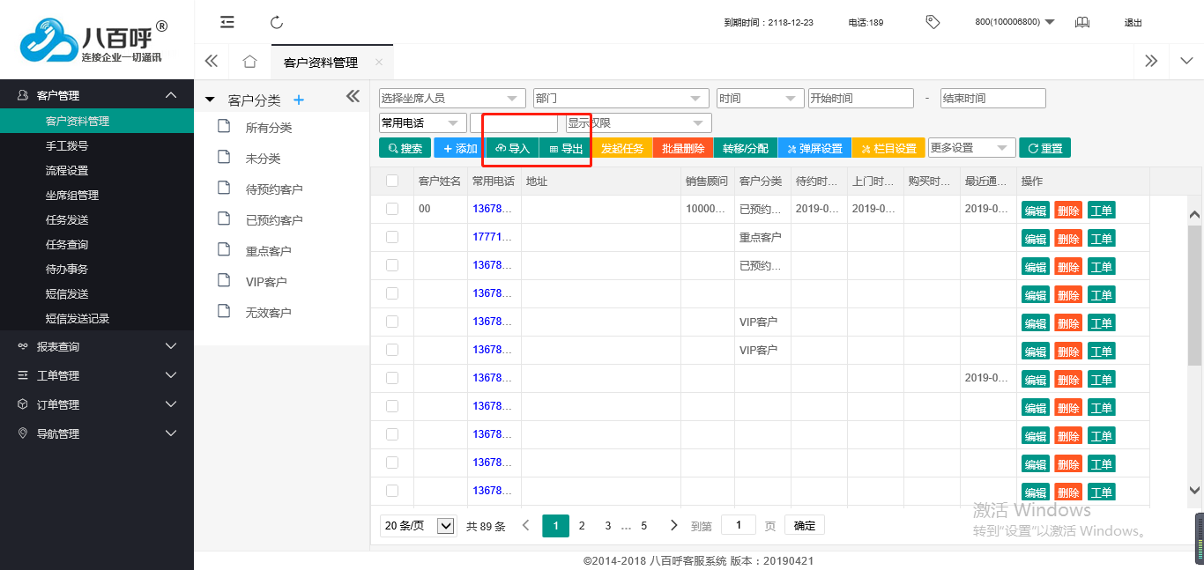The image size is (1204, 570).
Task: Collapse the 客户分类 panel double-arrow
Action: pyautogui.click(x=353, y=96)
